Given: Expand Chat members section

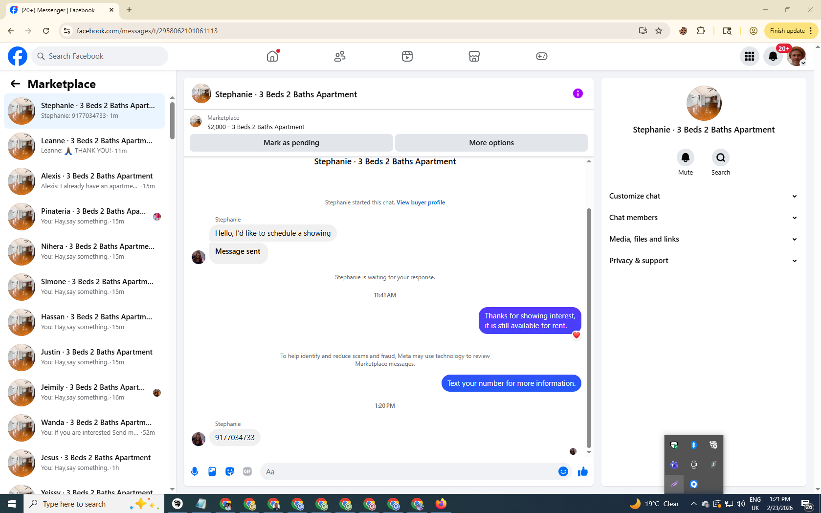Looking at the screenshot, I should click(704, 218).
